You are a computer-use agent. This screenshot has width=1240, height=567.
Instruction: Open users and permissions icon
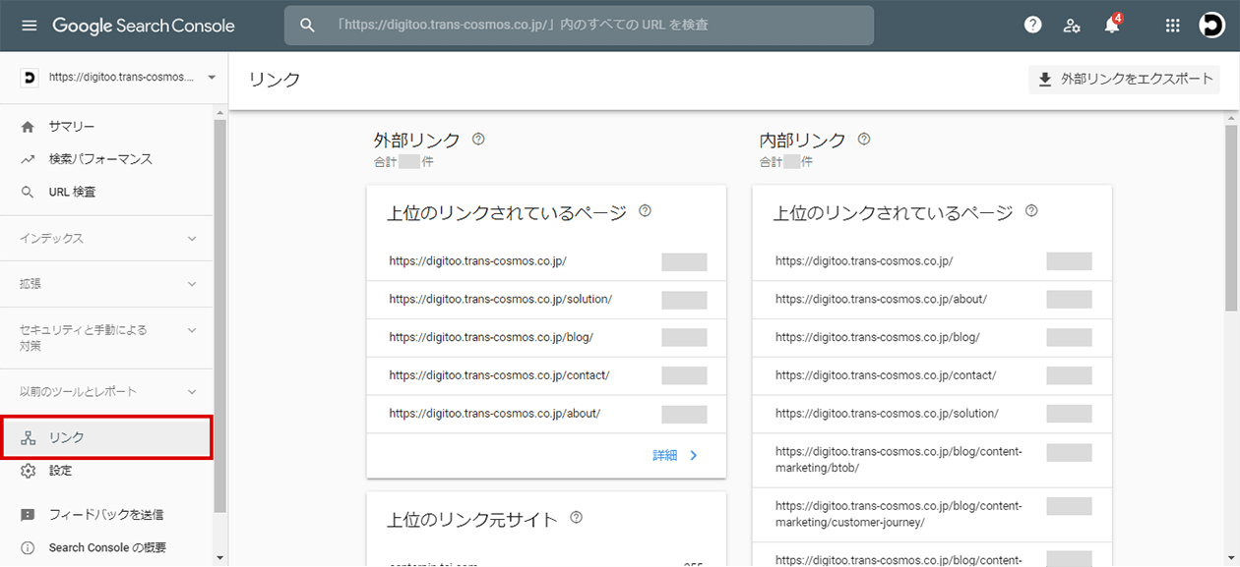(1072, 26)
